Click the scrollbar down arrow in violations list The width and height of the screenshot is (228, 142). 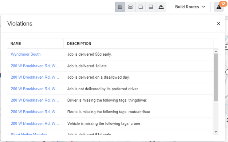click(x=216, y=132)
